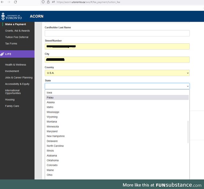204x189 pixels.
Task: Open Health & Wellness link
Action: (x=16, y=65)
